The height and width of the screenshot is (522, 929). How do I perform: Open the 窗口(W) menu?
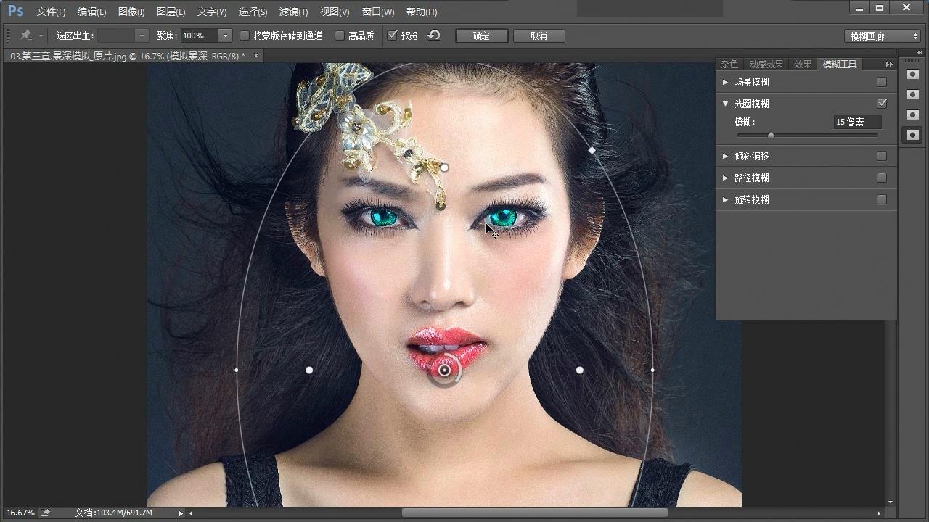[x=378, y=12]
